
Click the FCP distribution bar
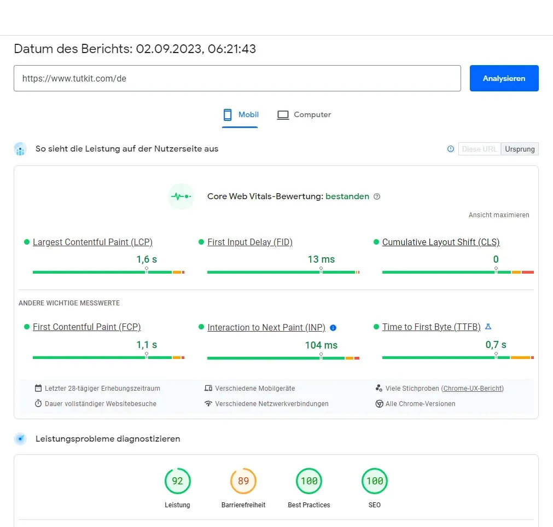coord(109,357)
